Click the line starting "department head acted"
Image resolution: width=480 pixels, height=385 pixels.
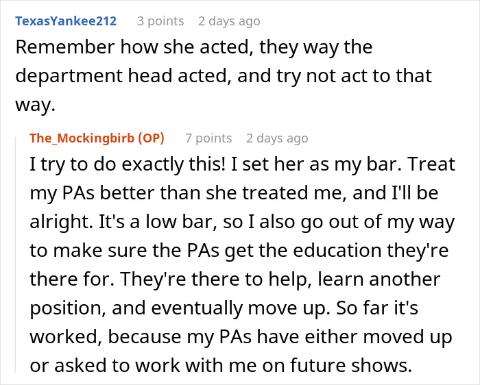[x=224, y=75]
